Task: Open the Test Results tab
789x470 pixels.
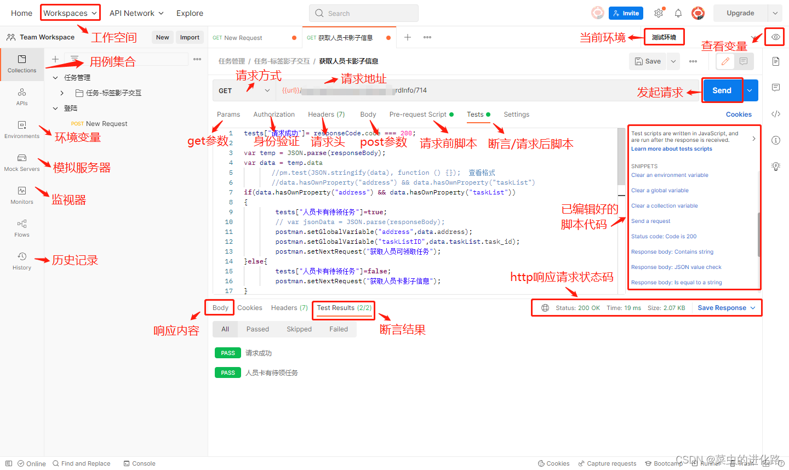Action: 343,307
